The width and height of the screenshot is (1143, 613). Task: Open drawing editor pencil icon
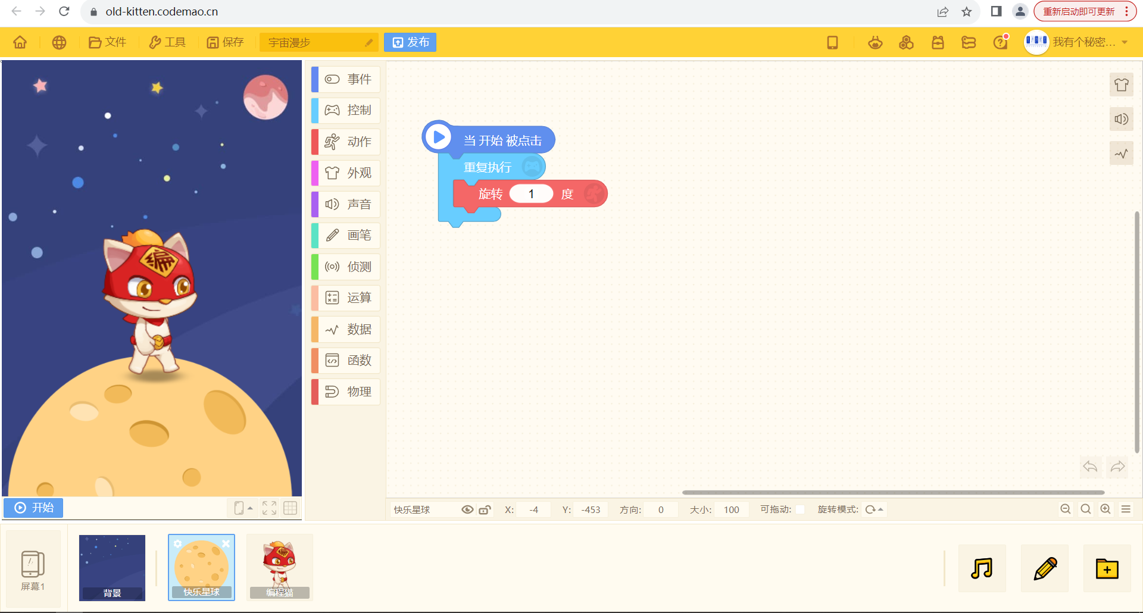[x=1045, y=568]
